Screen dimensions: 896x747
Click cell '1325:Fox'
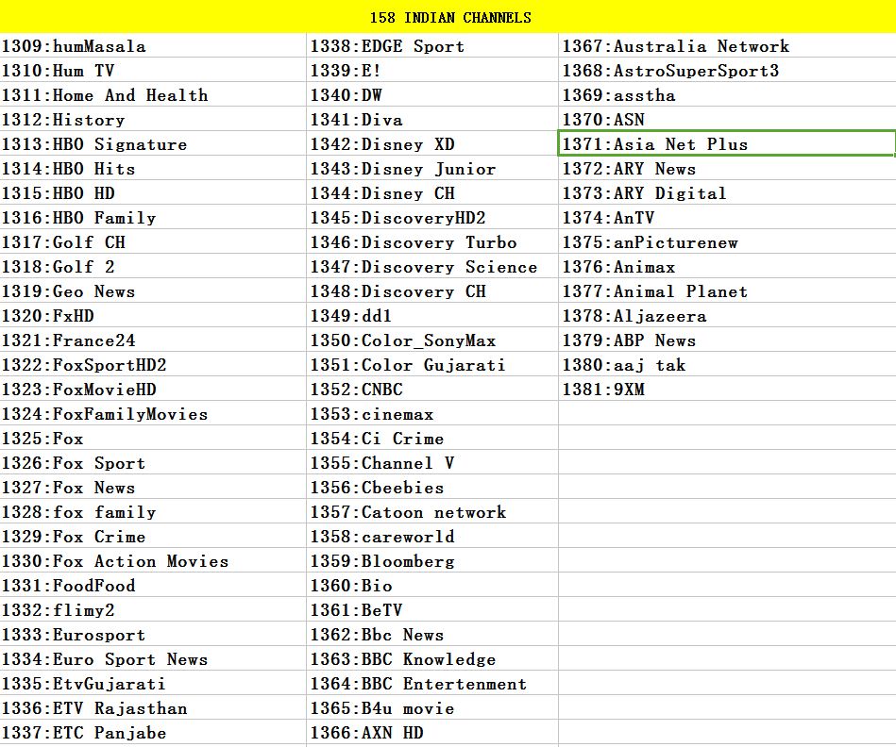point(153,439)
